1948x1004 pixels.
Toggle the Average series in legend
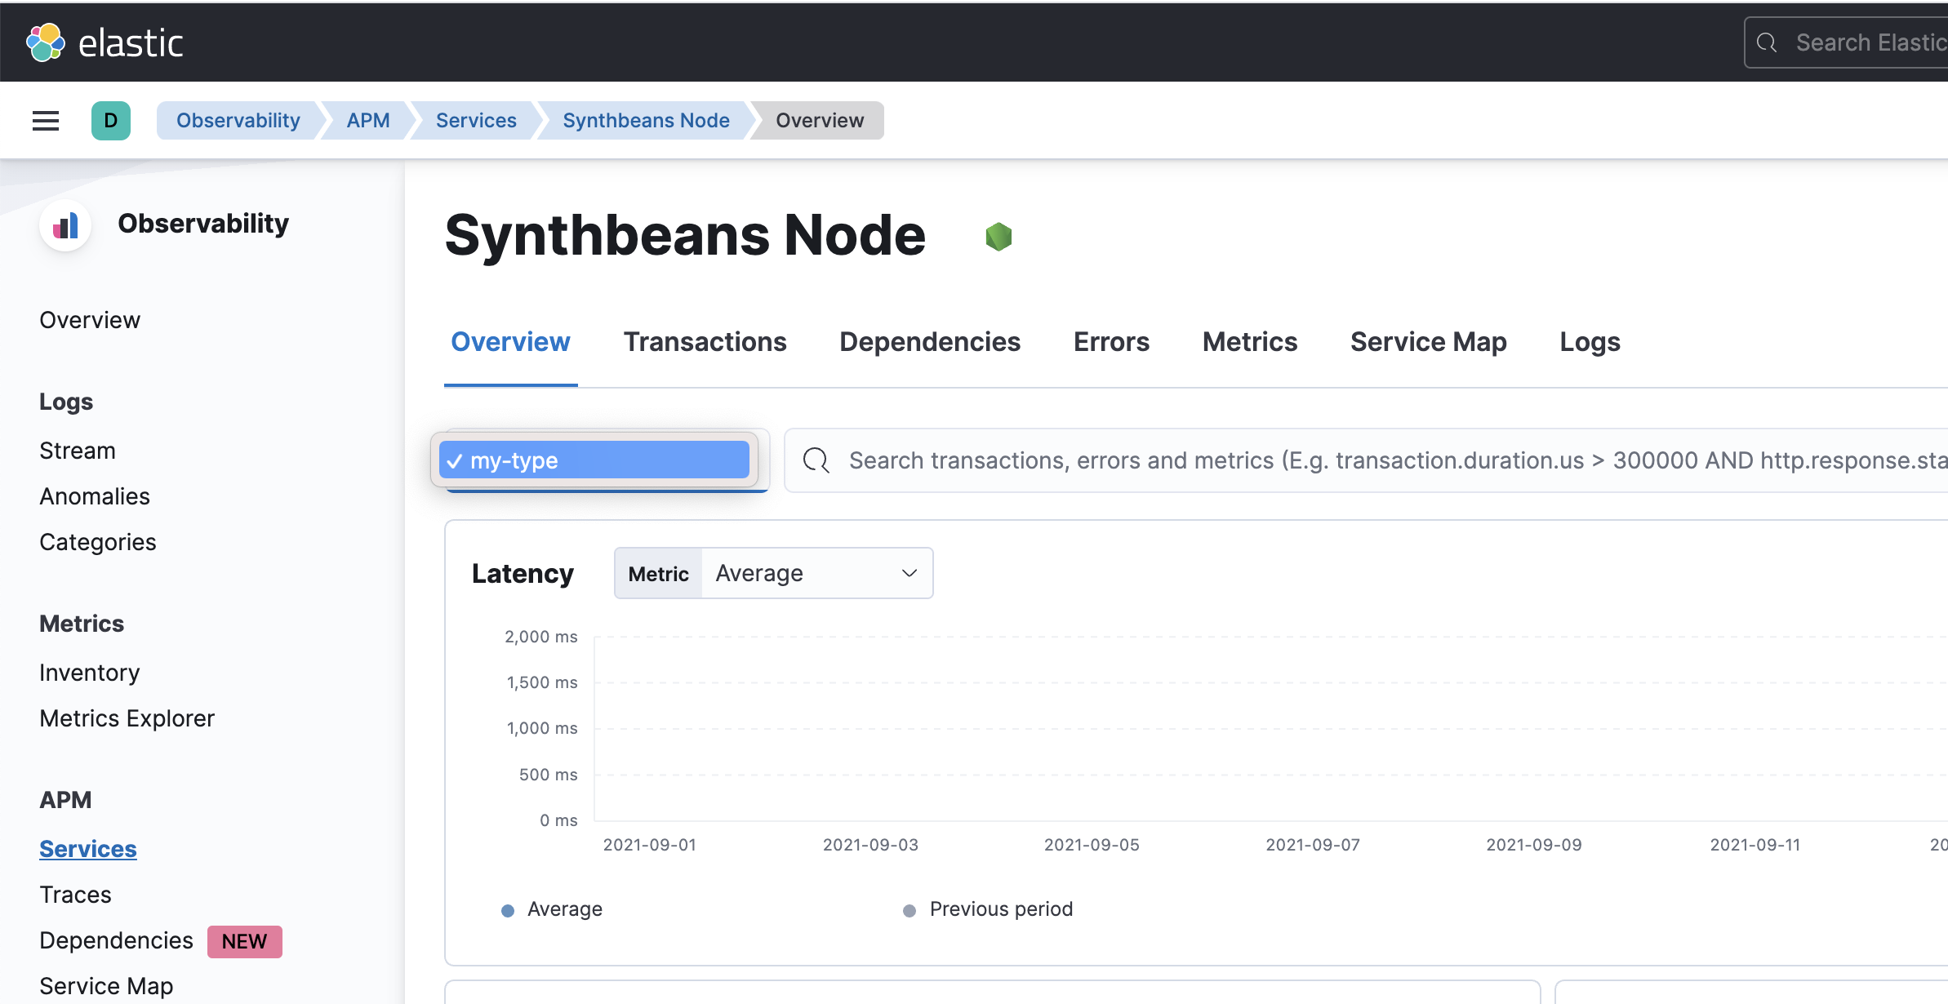563,909
